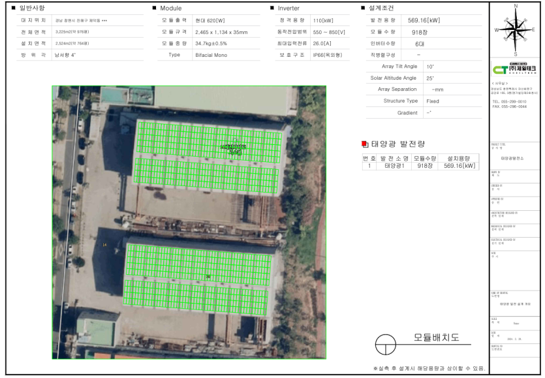Viewport: 545px width, 378px height.
Task: Click the compass rose north arrow icon
Action: (x=516, y=29)
